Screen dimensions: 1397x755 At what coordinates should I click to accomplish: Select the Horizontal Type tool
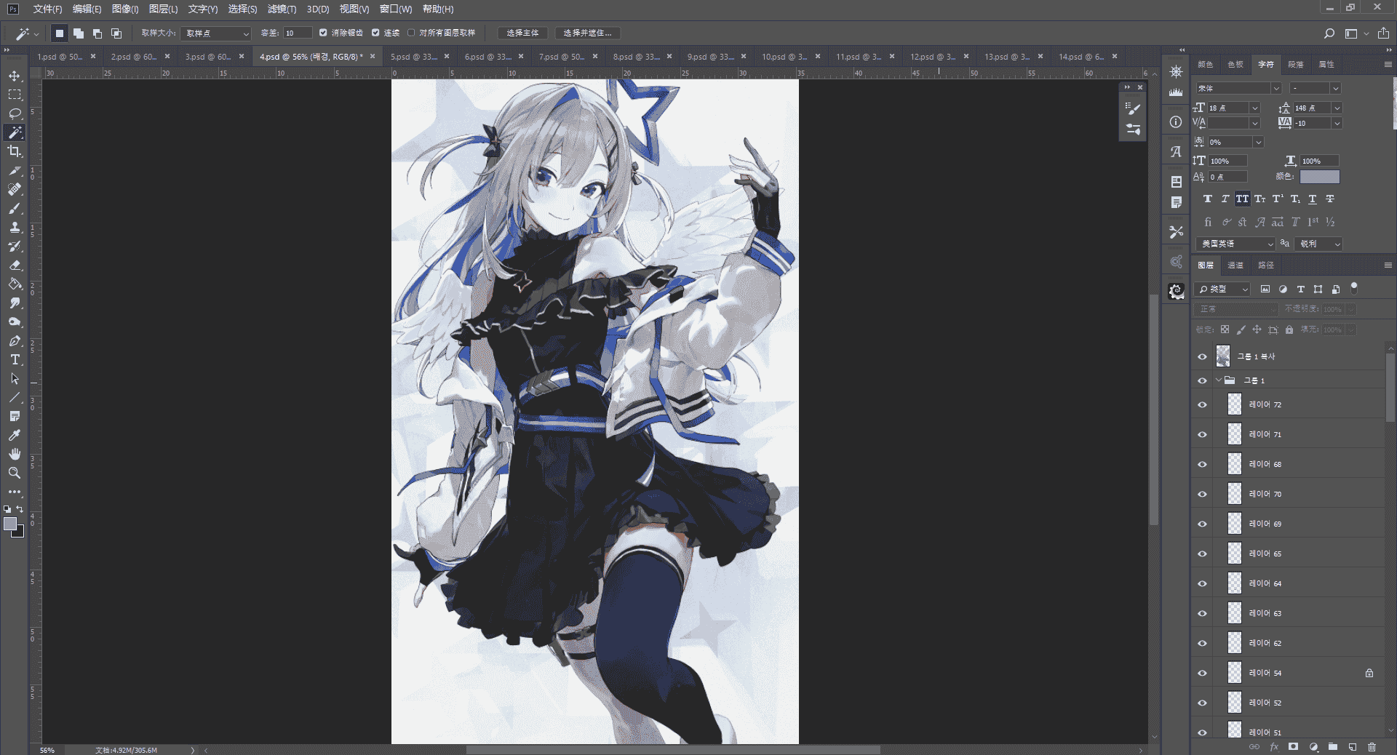pos(15,359)
